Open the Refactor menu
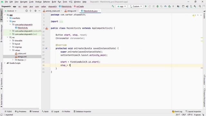The image size is (206, 116). coord(47,2)
